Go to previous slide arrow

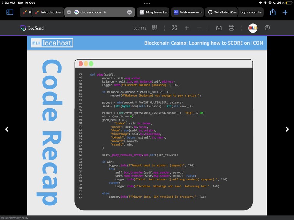coord(7,129)
